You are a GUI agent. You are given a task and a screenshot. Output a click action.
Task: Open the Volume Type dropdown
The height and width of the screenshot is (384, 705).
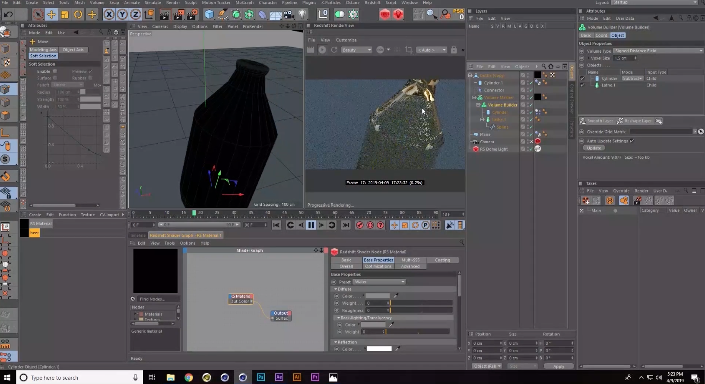[658, 51]
